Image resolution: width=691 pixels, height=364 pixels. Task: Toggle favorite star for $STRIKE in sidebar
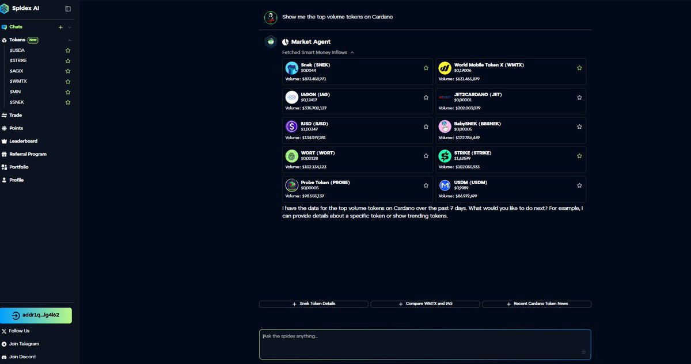(x=68, y=60)
